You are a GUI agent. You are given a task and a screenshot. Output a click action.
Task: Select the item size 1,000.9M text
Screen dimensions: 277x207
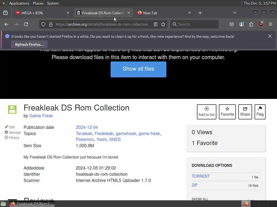point(85,146)
